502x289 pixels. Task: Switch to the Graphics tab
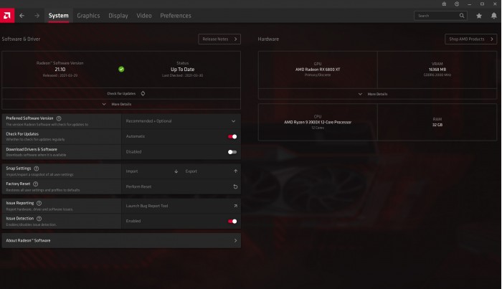88,15
